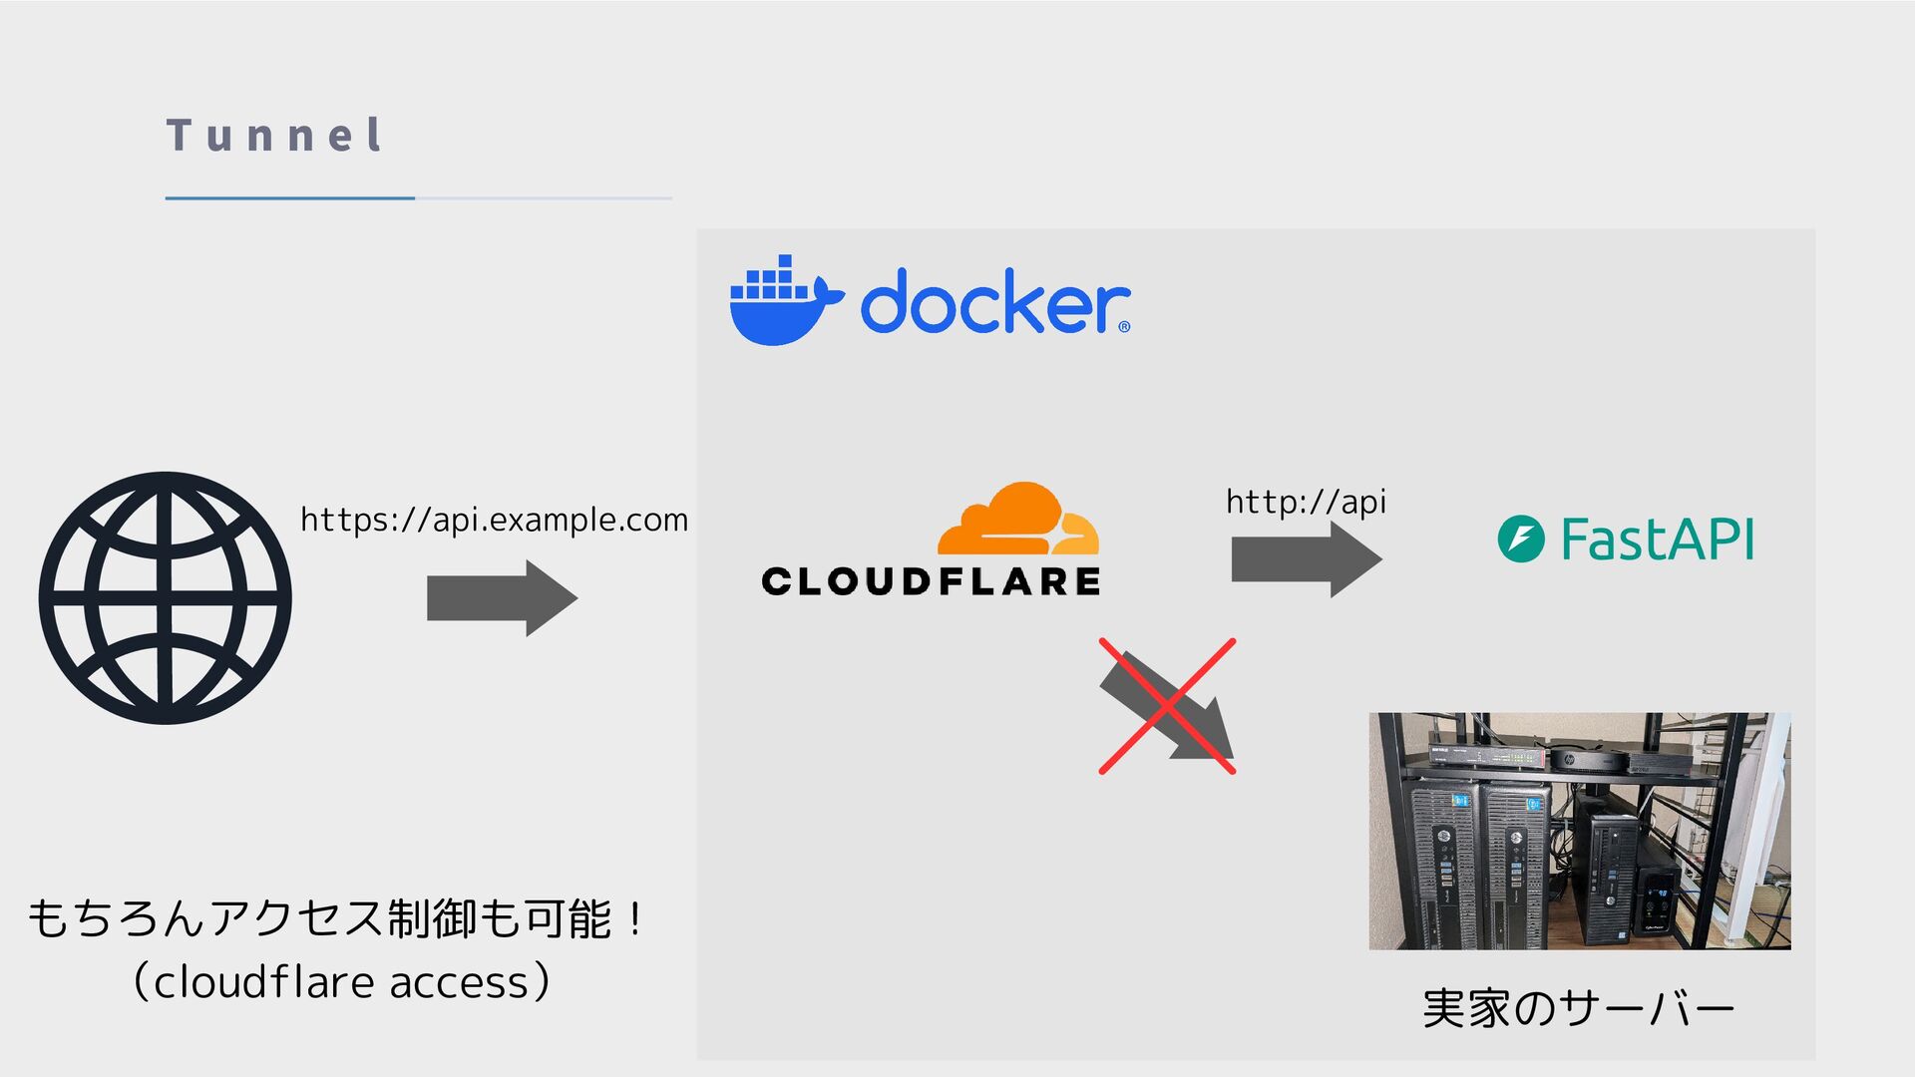Image resolution: width=1915 pixels, height=1077 pixels.
Task: Select the diagonal crossed-out gray arrow
Action: pos(1167,706)
